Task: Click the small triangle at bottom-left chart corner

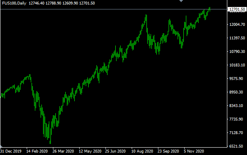Action: pyautogui.click(x=1, y=146)
